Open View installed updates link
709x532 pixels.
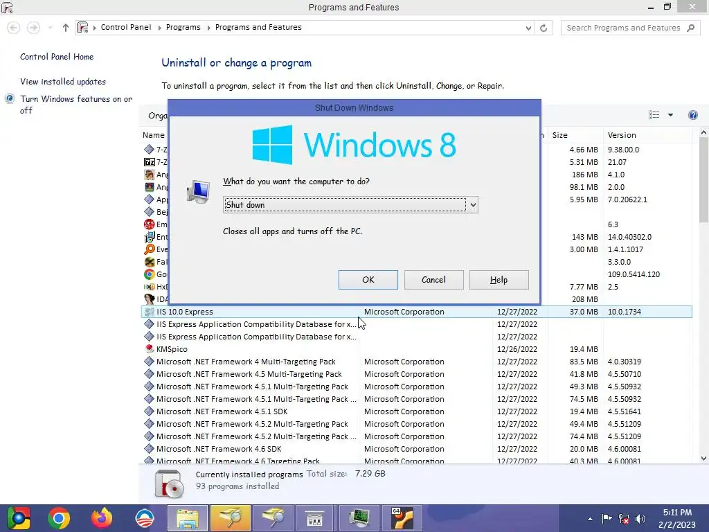[63, 82]
